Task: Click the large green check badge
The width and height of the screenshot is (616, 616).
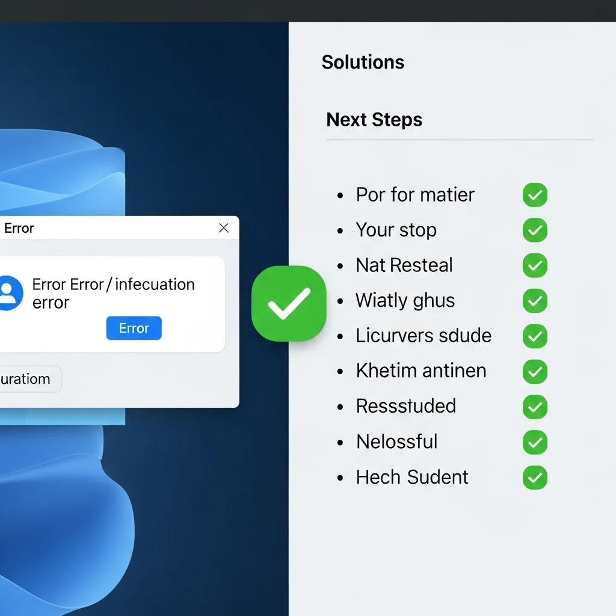Action: coord(289,303)
